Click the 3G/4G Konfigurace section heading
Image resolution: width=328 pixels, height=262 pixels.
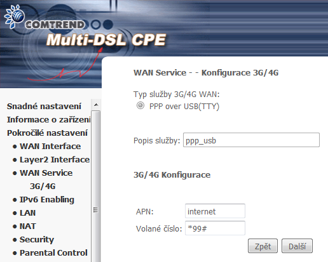[x=172, y=175]
